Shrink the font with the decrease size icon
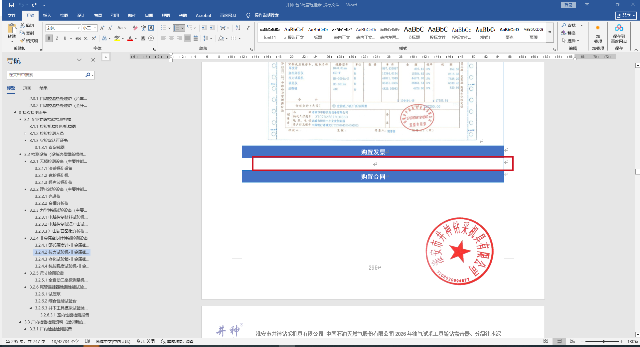Screen dimensions: 640x347 pos(110,28)
